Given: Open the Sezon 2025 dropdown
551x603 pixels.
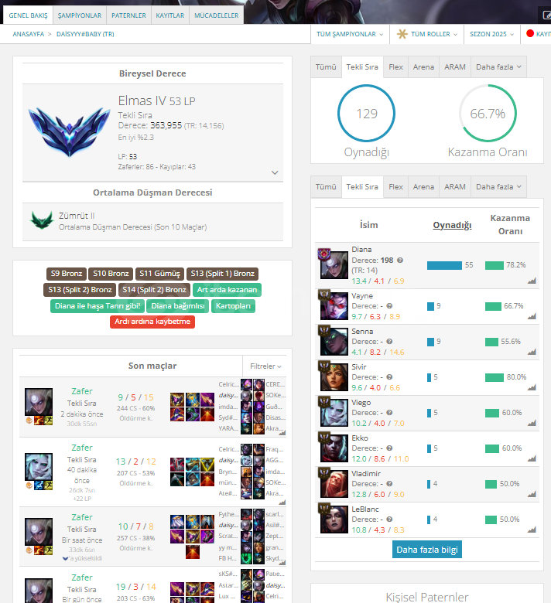Looking at the screenshot, I should [x=491, y=34].
